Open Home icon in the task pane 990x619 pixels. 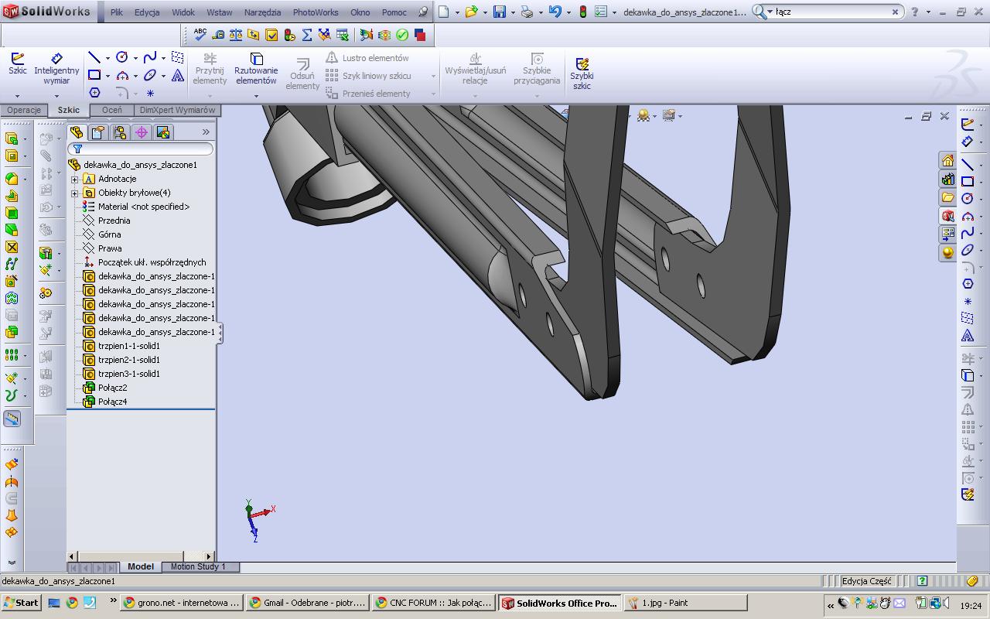point(947,160)
